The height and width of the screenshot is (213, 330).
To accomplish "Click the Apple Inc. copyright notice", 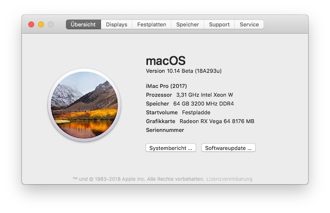I will [138, 179].
